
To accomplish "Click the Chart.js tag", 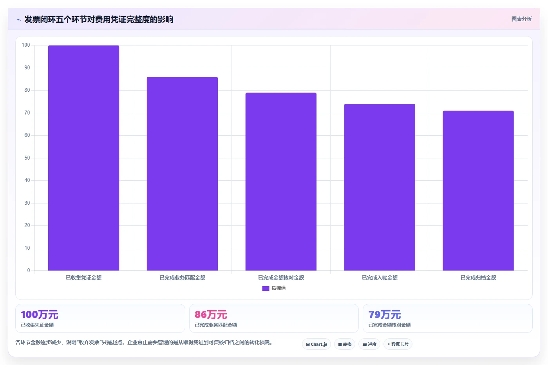I will [x=317, y=344].
